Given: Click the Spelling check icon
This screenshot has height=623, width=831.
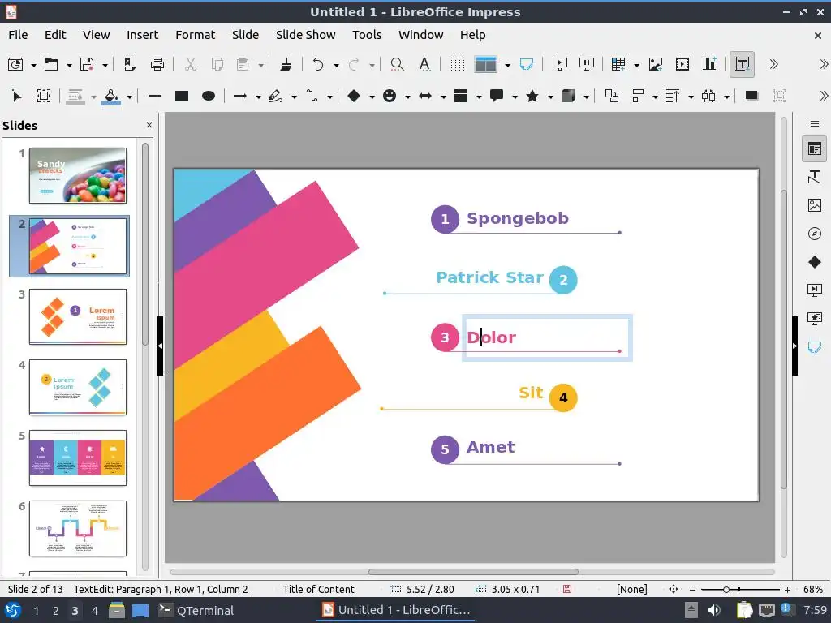Looking at the screenshot, I should [x=424, y=64].
